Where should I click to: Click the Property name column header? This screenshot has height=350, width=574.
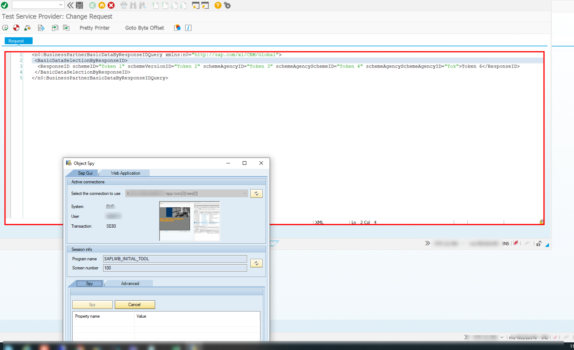pos(104,316)
